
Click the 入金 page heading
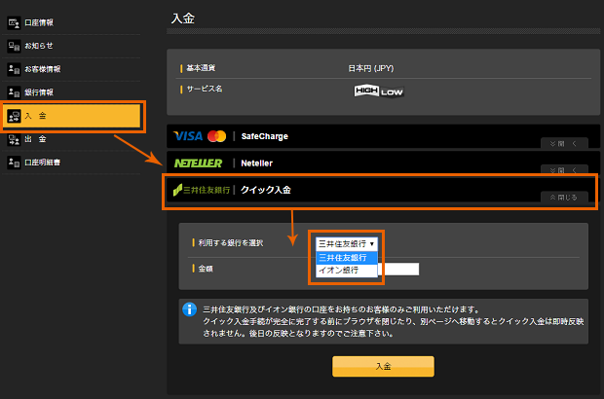pyautogui.click(x=183, y=18)
